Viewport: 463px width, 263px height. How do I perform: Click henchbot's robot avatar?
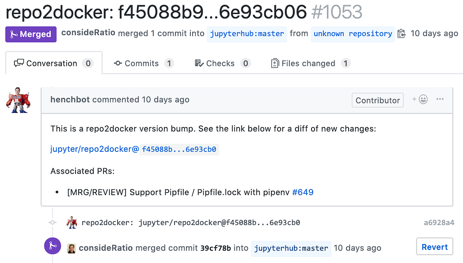click(18, 100)
